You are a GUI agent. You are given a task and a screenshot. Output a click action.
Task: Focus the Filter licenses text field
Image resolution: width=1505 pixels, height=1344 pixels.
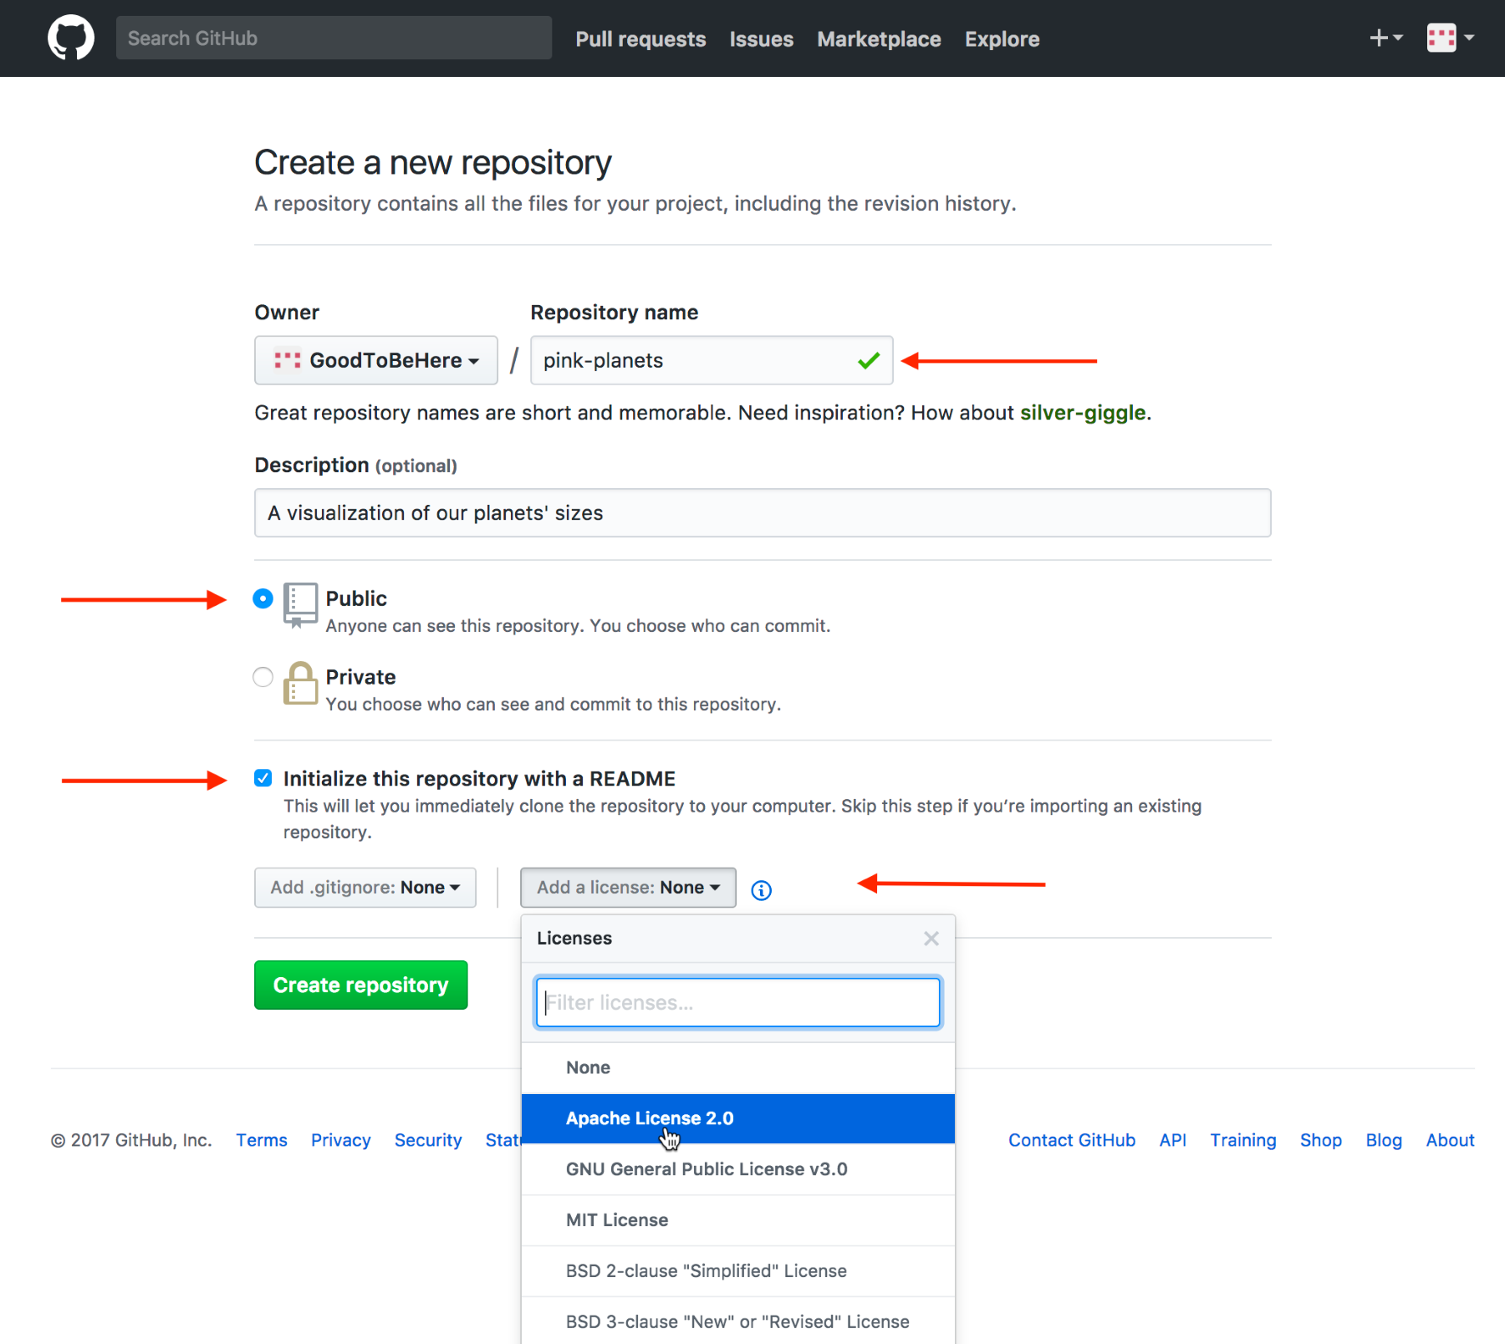[737, 1002]
